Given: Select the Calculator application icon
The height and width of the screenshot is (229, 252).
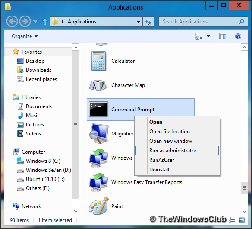Looking at the screenshot, I should point(98,61).
